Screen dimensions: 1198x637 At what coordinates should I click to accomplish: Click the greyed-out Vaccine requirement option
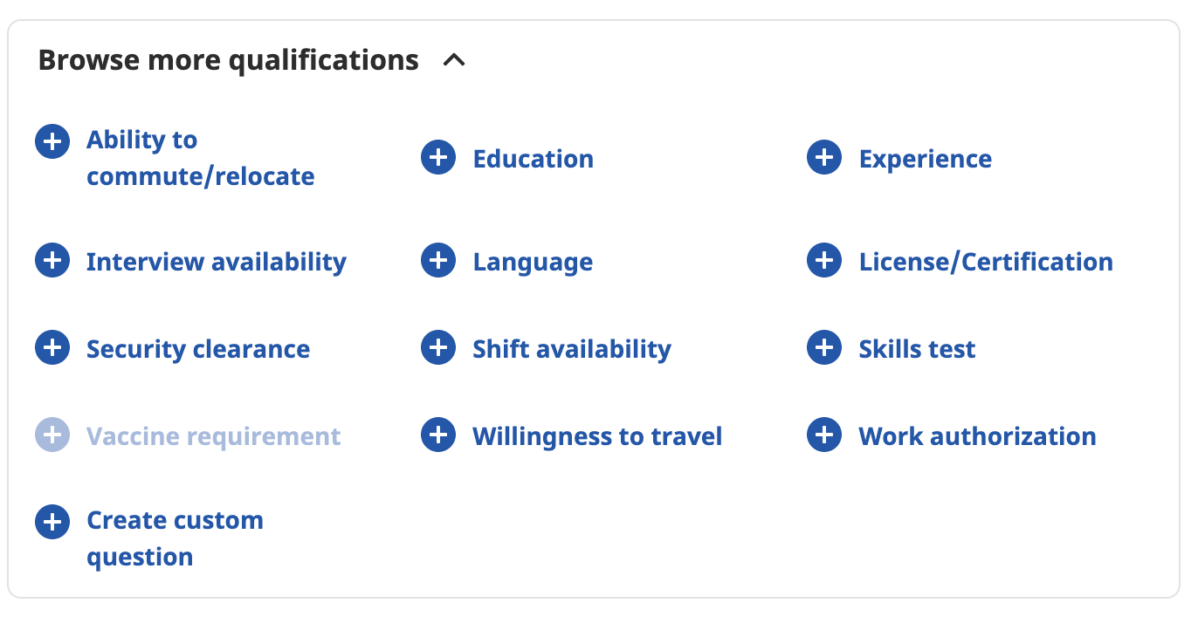[213, 436]
